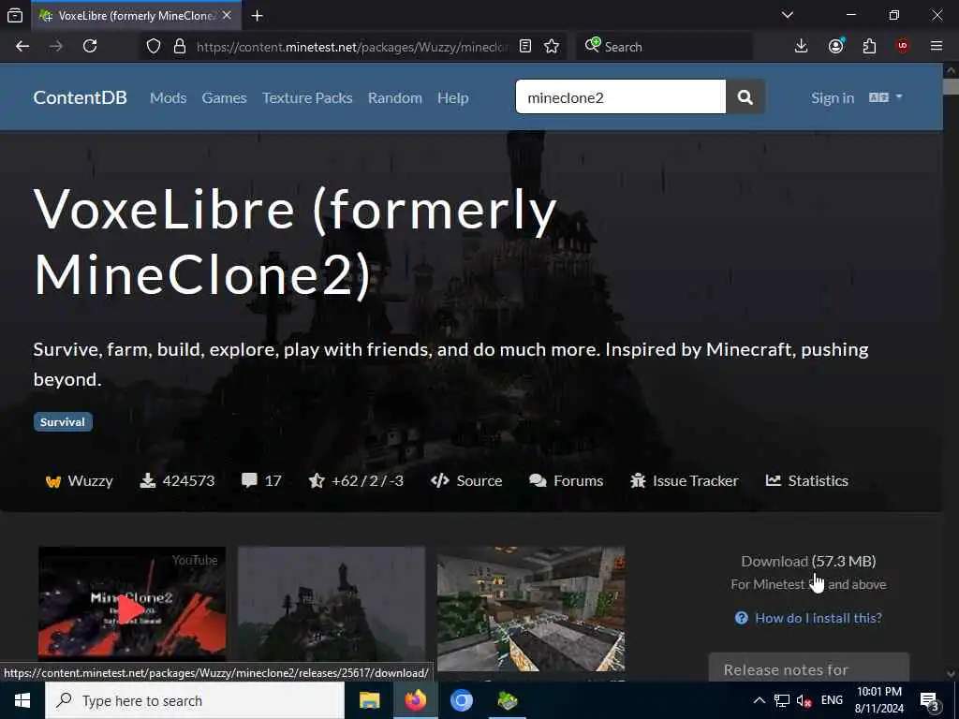The height and width of the screenshot is (719, 959).
Task: Open File Explorer from the taskbar
Action: [369, 700]
